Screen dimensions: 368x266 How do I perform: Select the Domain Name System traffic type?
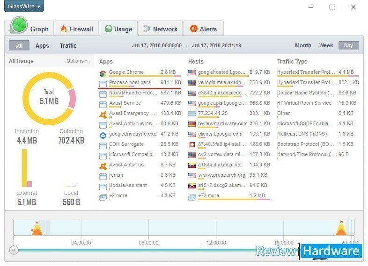[x=318, y=93]
